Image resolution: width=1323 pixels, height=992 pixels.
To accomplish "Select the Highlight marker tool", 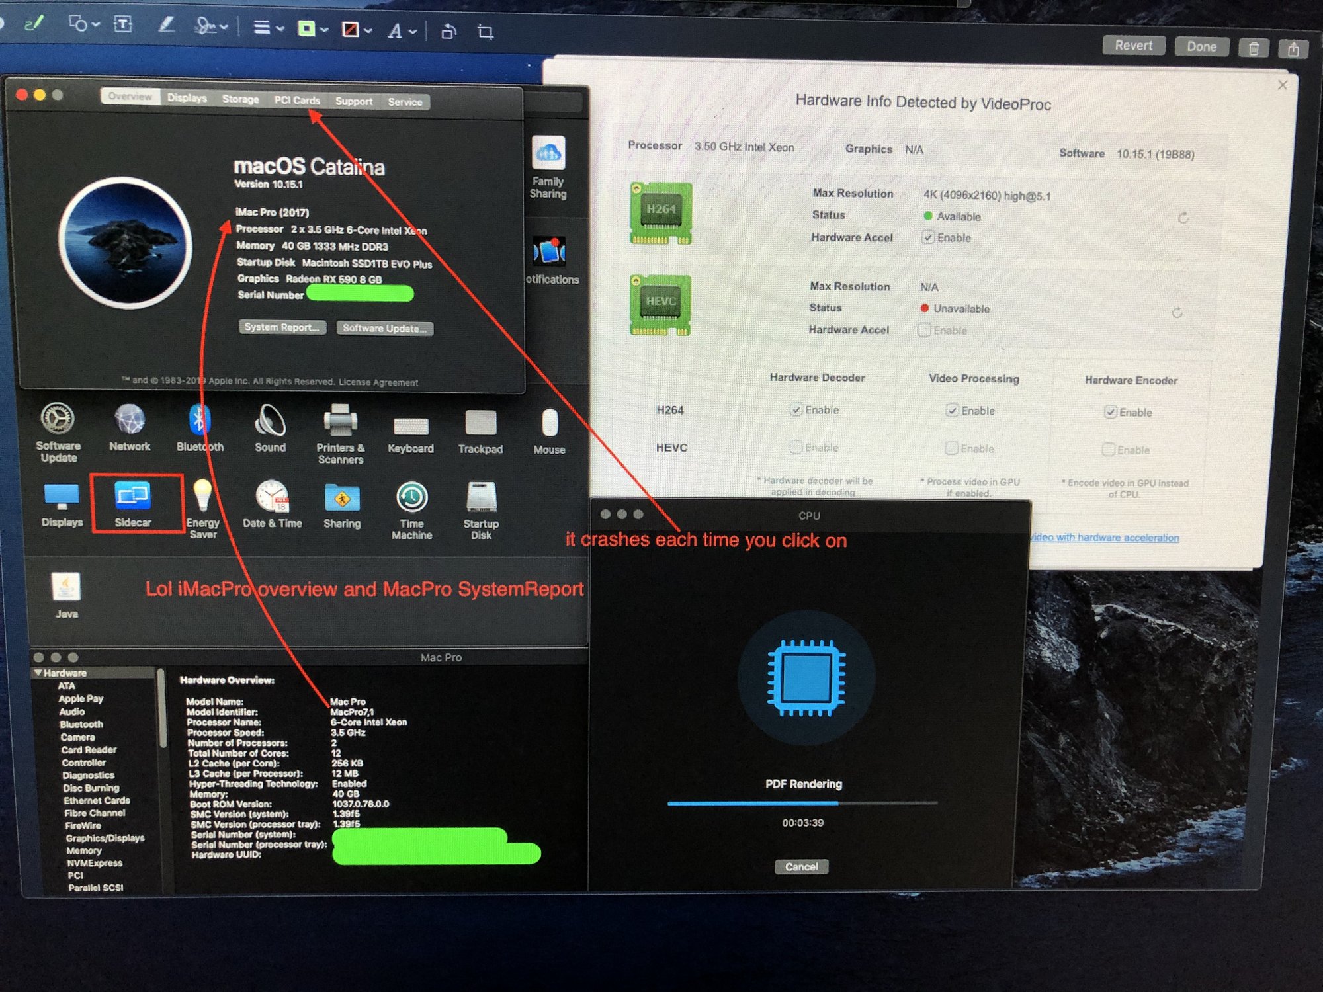I will (166, 26).
